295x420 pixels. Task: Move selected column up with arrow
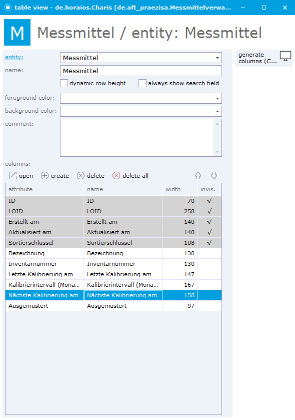[x=198, y=175]
